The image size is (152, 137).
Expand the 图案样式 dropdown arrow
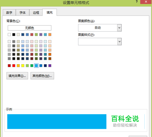click(x=119, y=42)
